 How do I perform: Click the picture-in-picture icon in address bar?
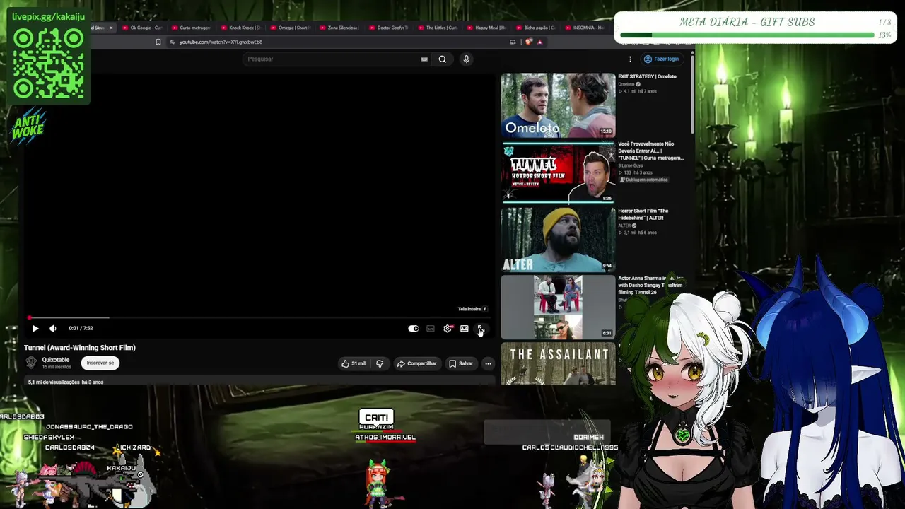point(513,42)
